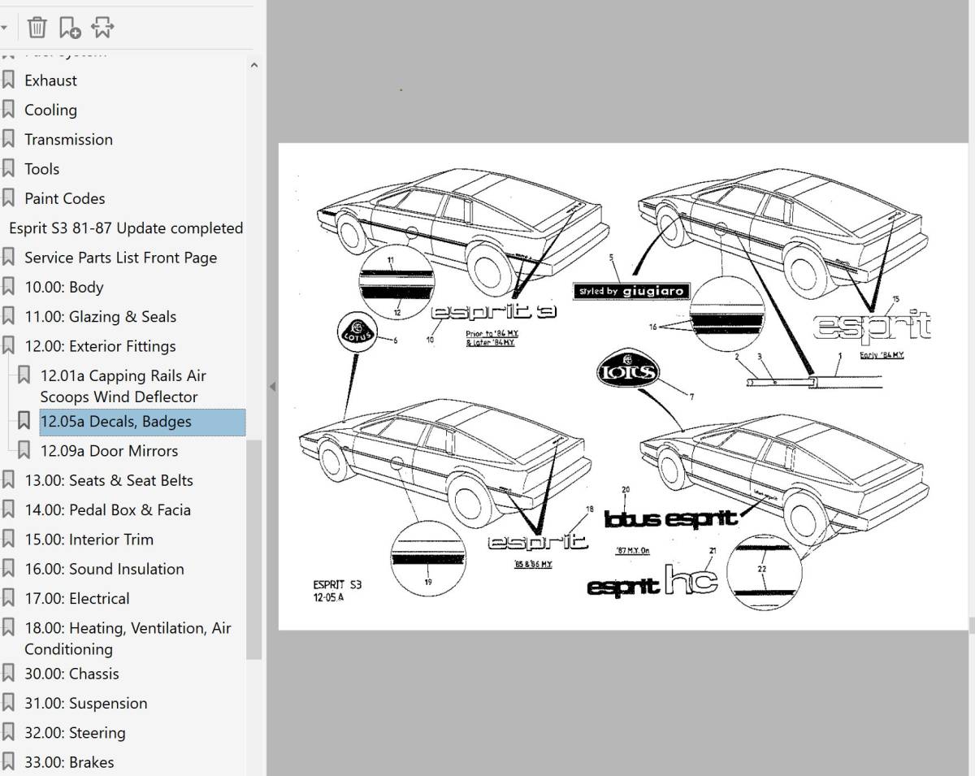Click the bookmarks panel scroll-up arrow

[253, 66]
